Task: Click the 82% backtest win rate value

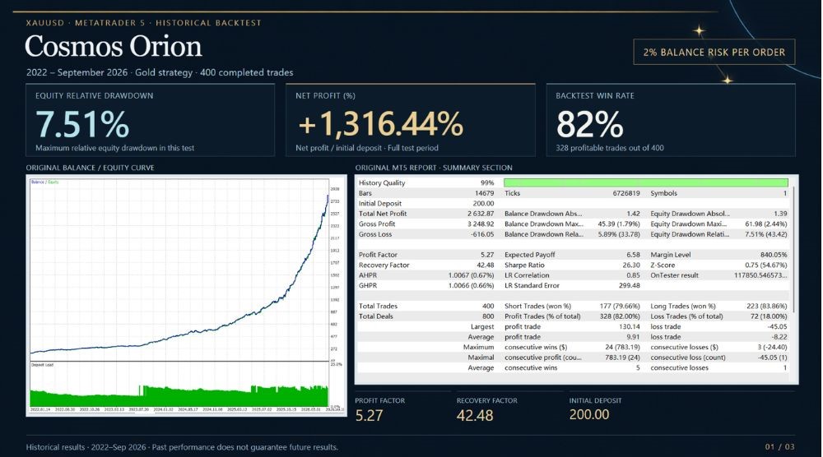Action: pos(589,124)
